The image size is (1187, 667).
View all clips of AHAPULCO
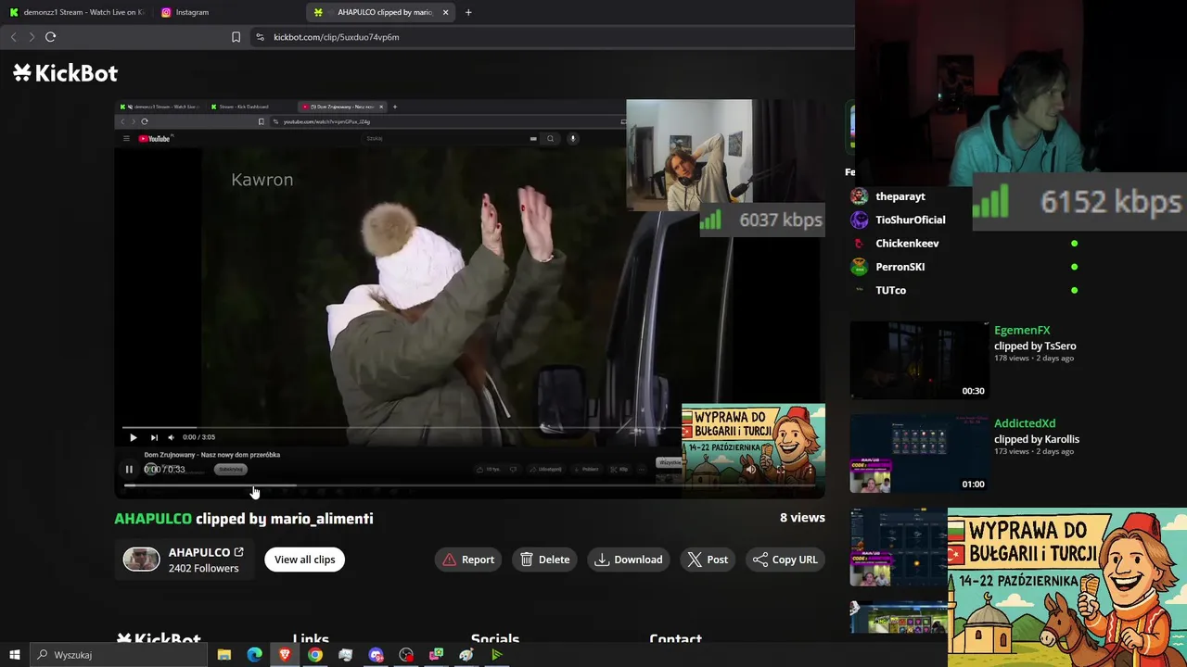(304, 560)
